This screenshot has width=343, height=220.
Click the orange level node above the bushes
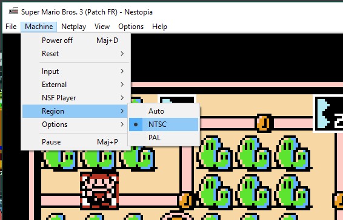264,123
